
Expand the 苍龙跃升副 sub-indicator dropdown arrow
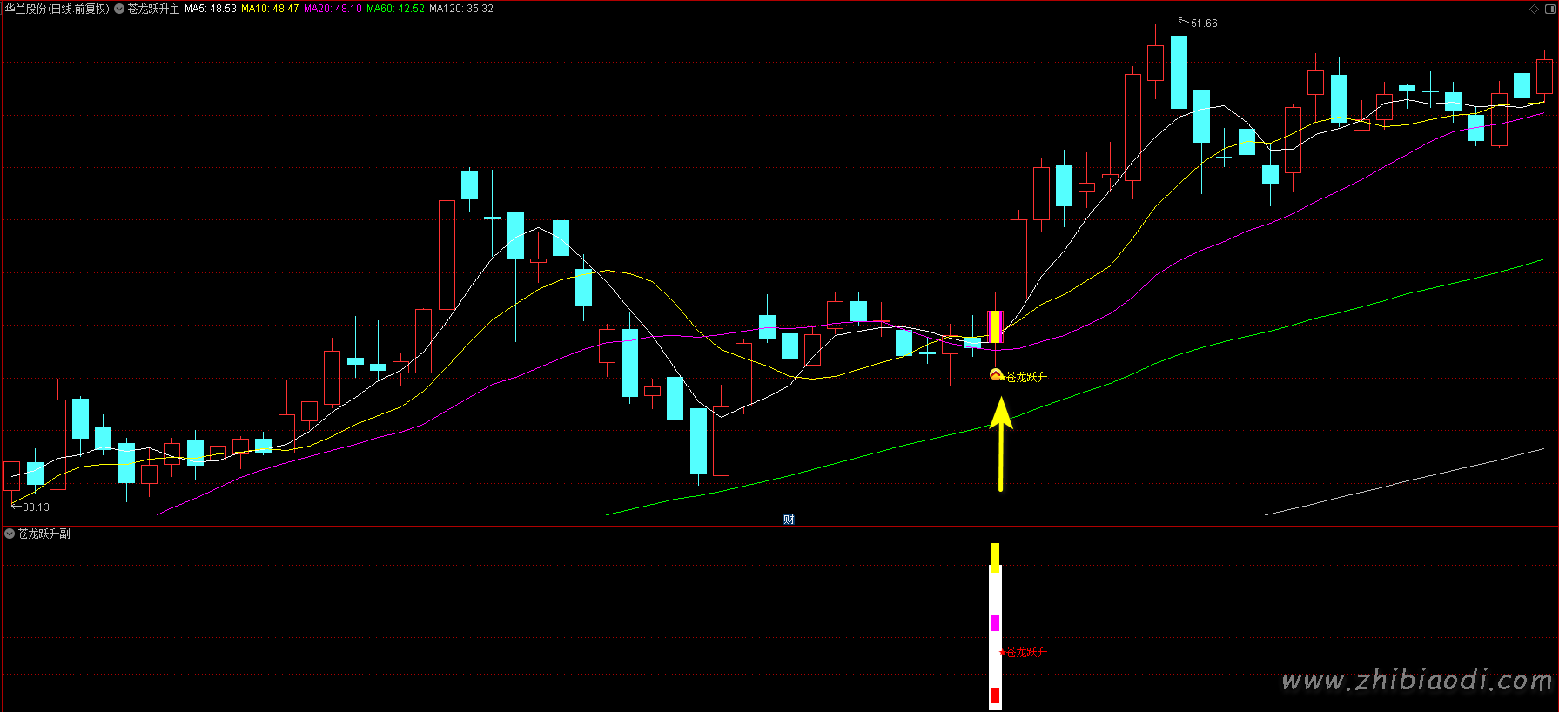[10, 534]
